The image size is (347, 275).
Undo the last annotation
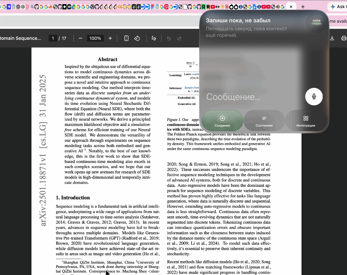169,38
